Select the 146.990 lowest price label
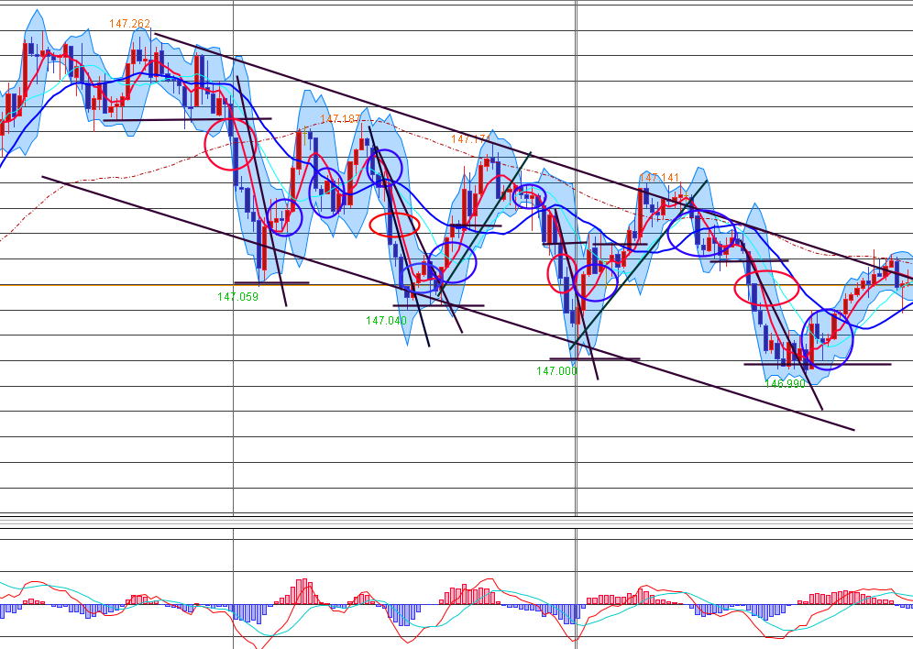This screenshot has width=913, height=649. point(785,383)
